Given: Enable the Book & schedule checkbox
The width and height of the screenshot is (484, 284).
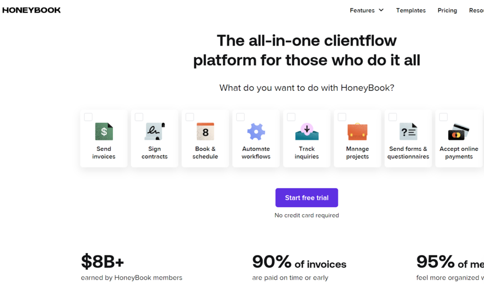Looking at the screenshot, I should click(190, 117).
